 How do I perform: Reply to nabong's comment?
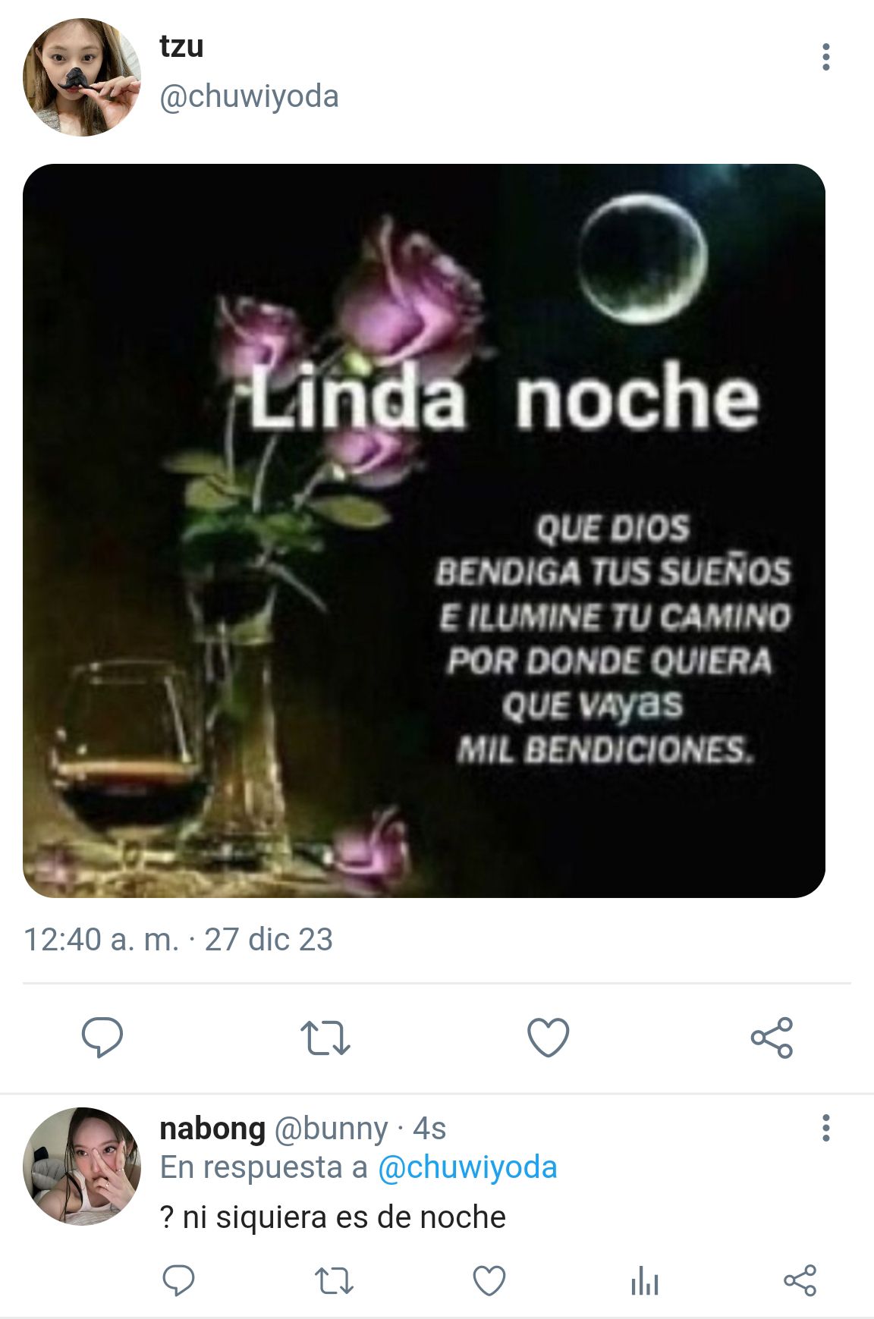tap(178, 1280)
